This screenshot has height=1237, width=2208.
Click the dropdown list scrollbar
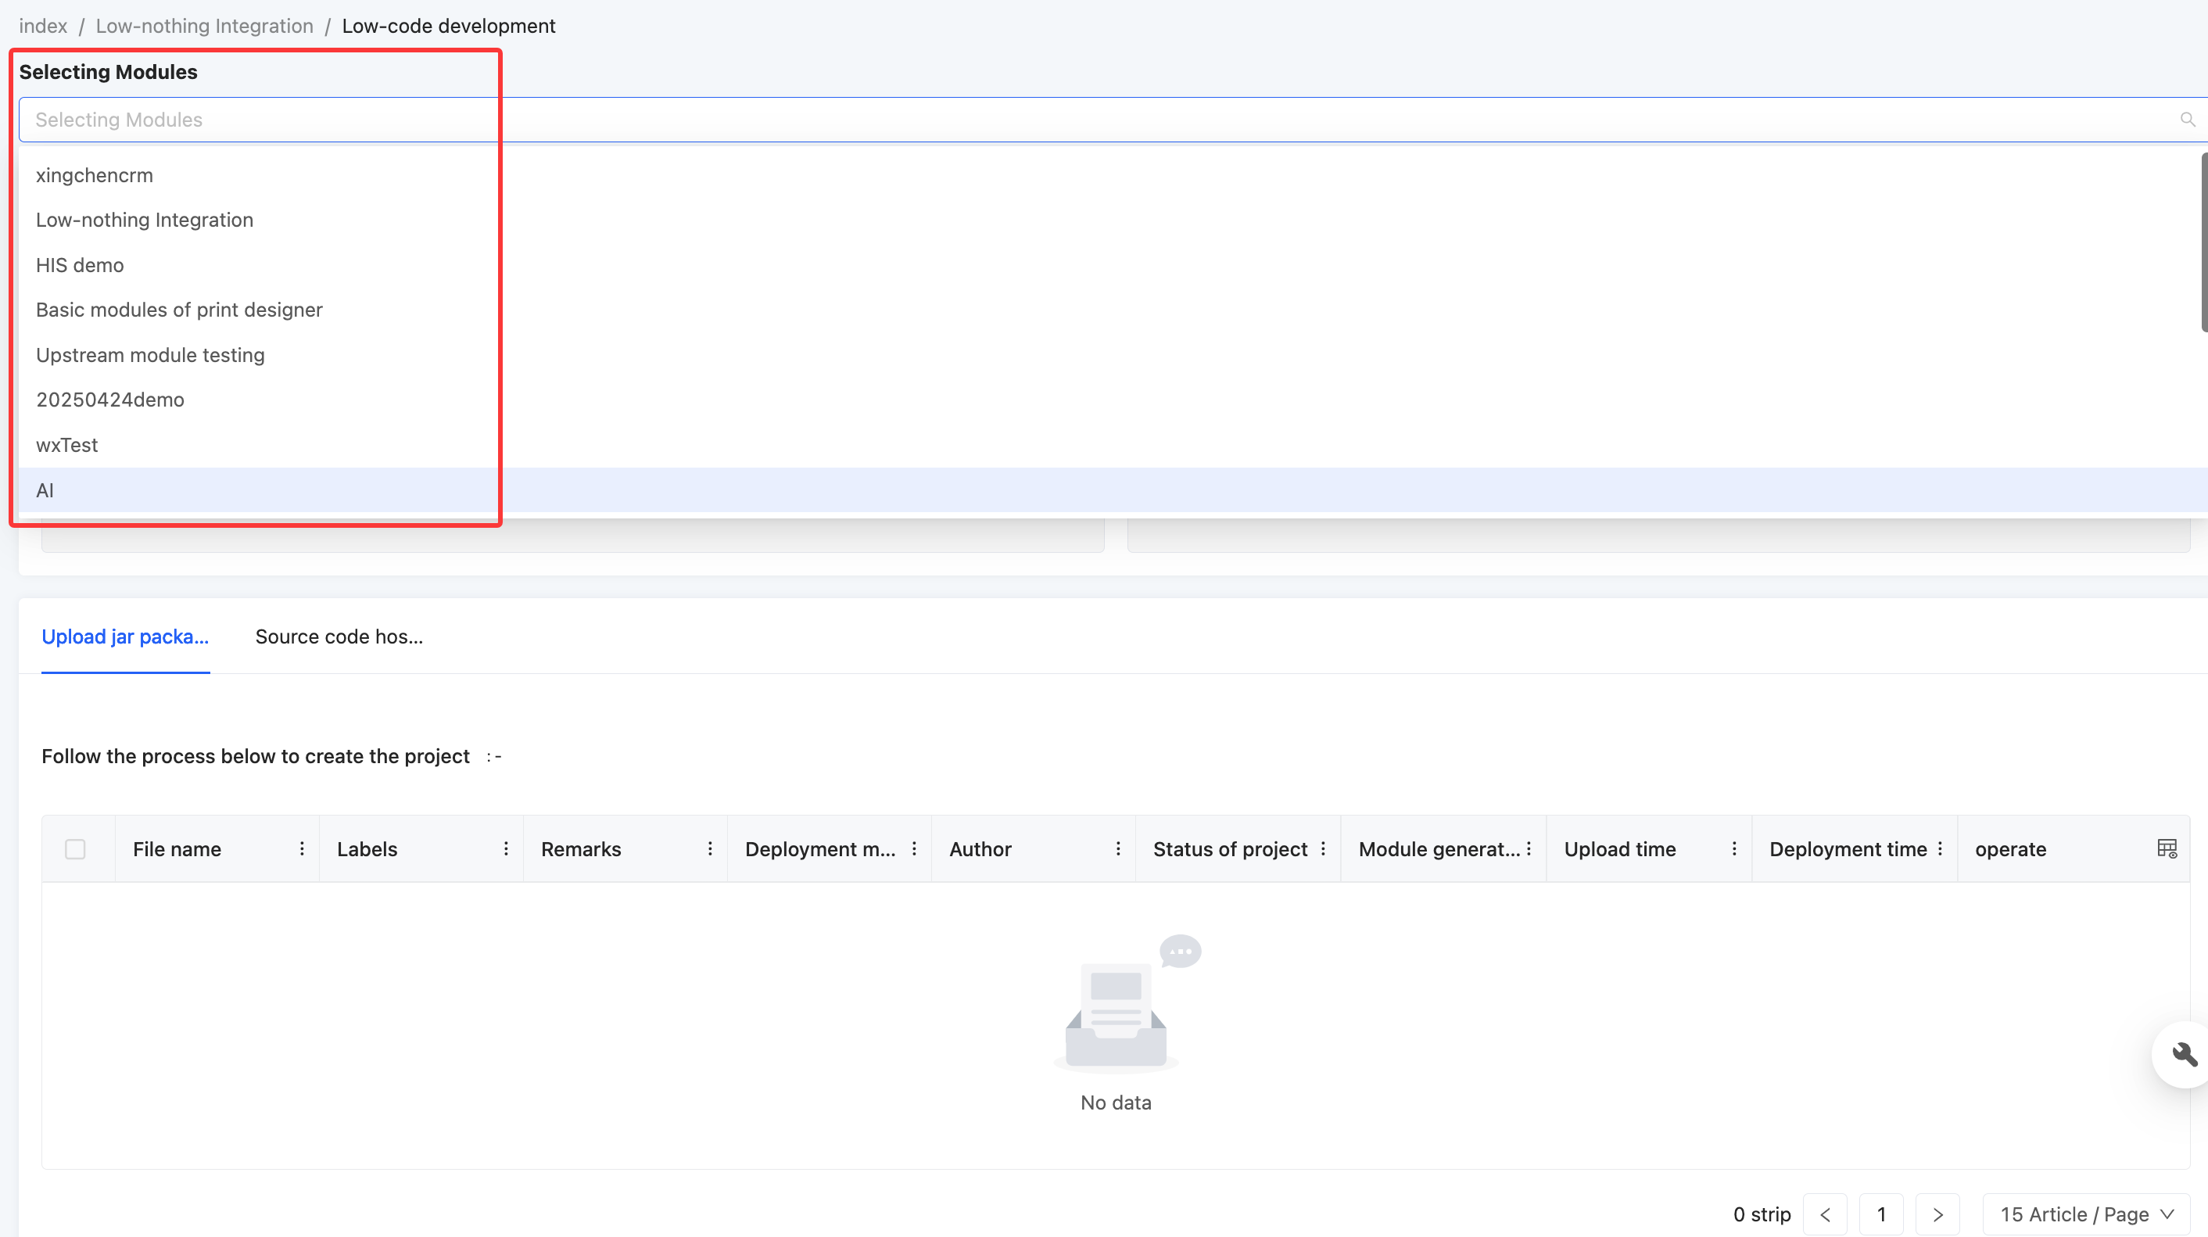point(2204,242)
